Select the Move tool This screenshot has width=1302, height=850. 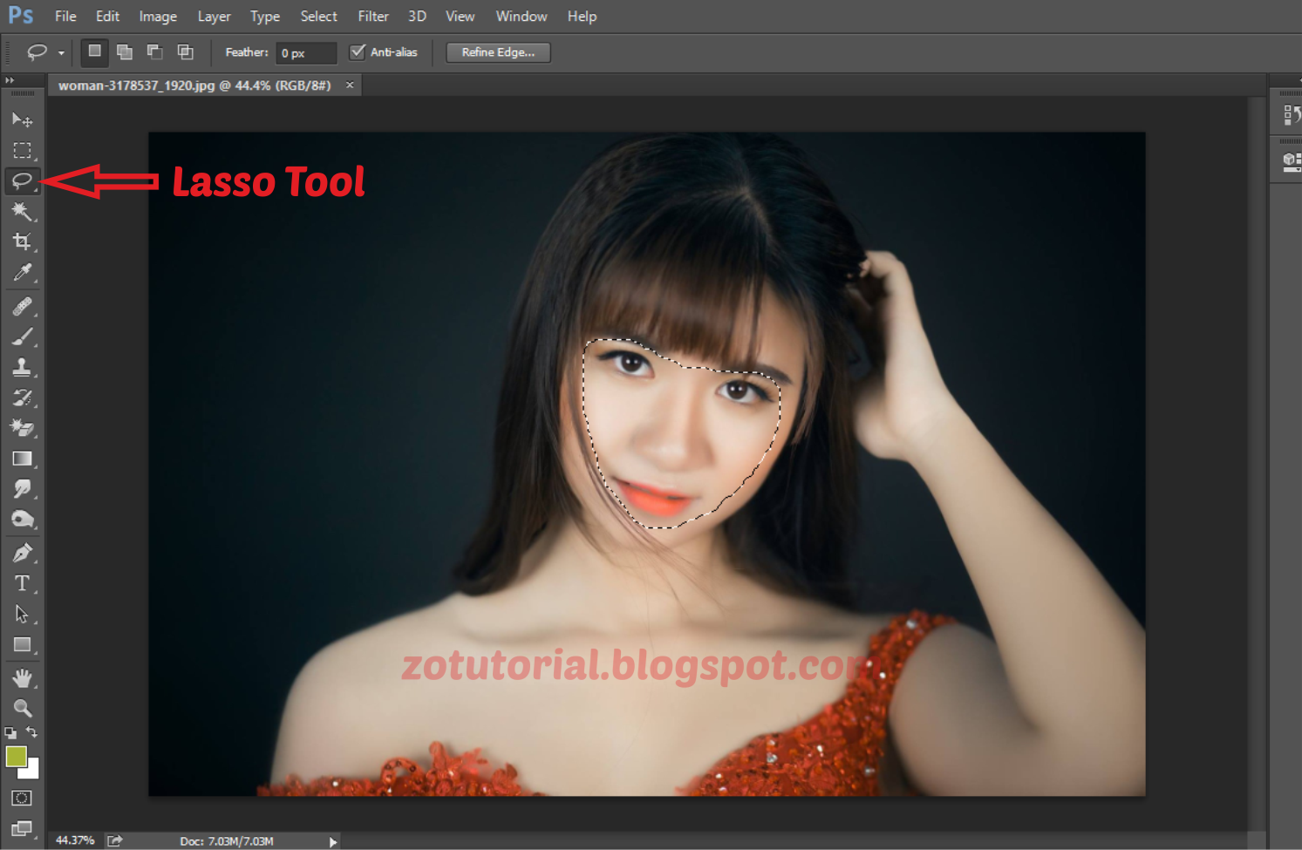[x=22, y=119]
